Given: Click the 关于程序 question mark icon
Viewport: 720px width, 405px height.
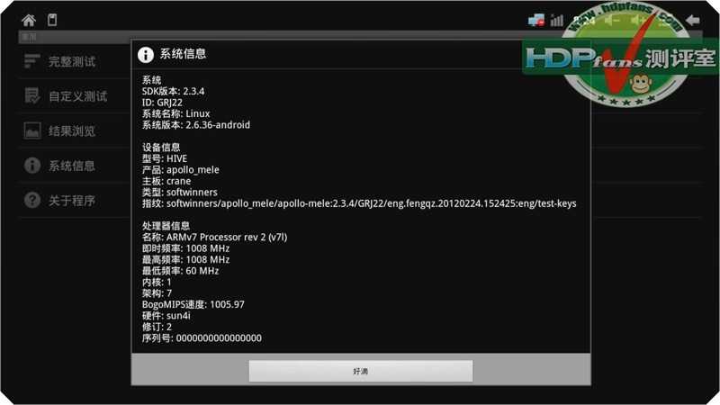Looking at the screenshot, I should tap(32, 200).
